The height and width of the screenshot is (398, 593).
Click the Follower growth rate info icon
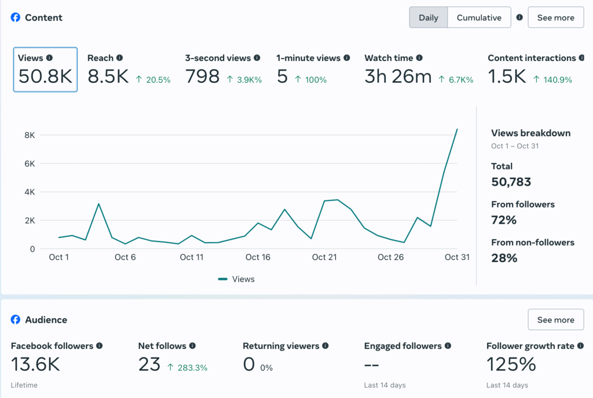(580, 346)
